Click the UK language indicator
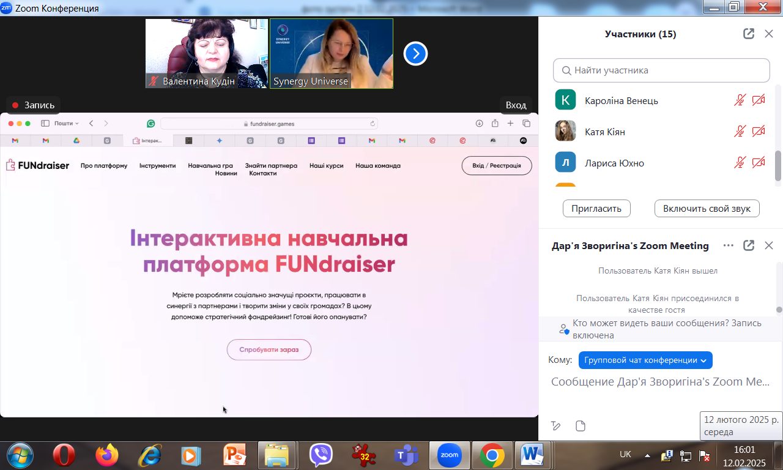 (x=625, y=455)
